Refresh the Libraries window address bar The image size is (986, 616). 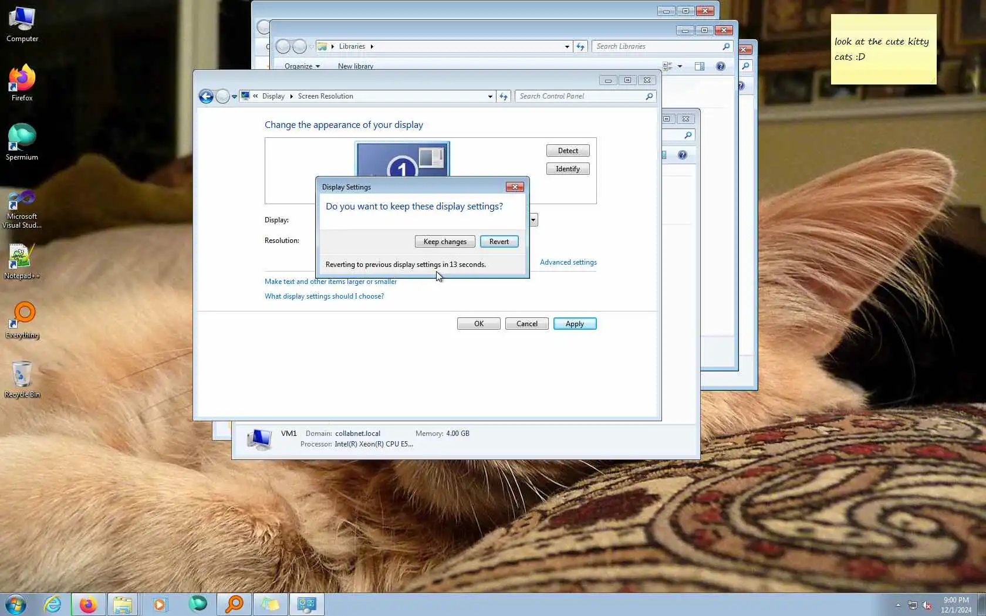[580, 46]
